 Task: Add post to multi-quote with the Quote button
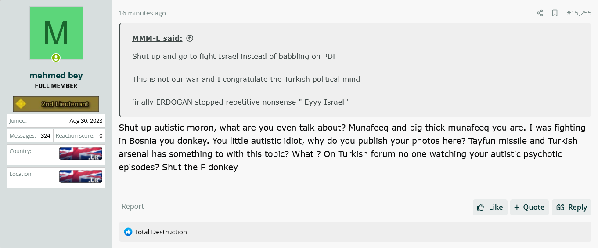point(530,207)
